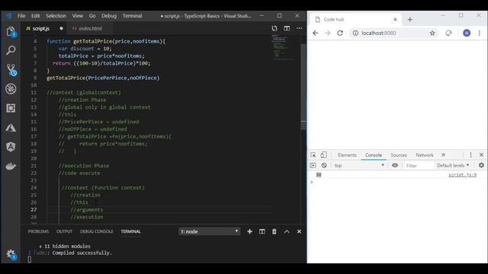Click the open changes compare icon

point(274,28)
